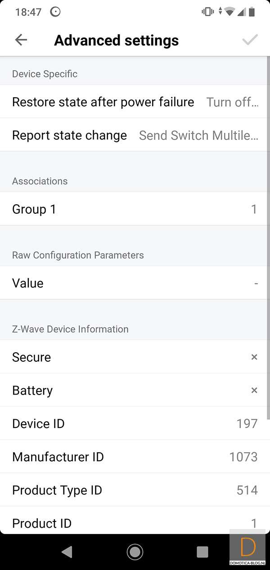Open Report state change dropdown

198,135
